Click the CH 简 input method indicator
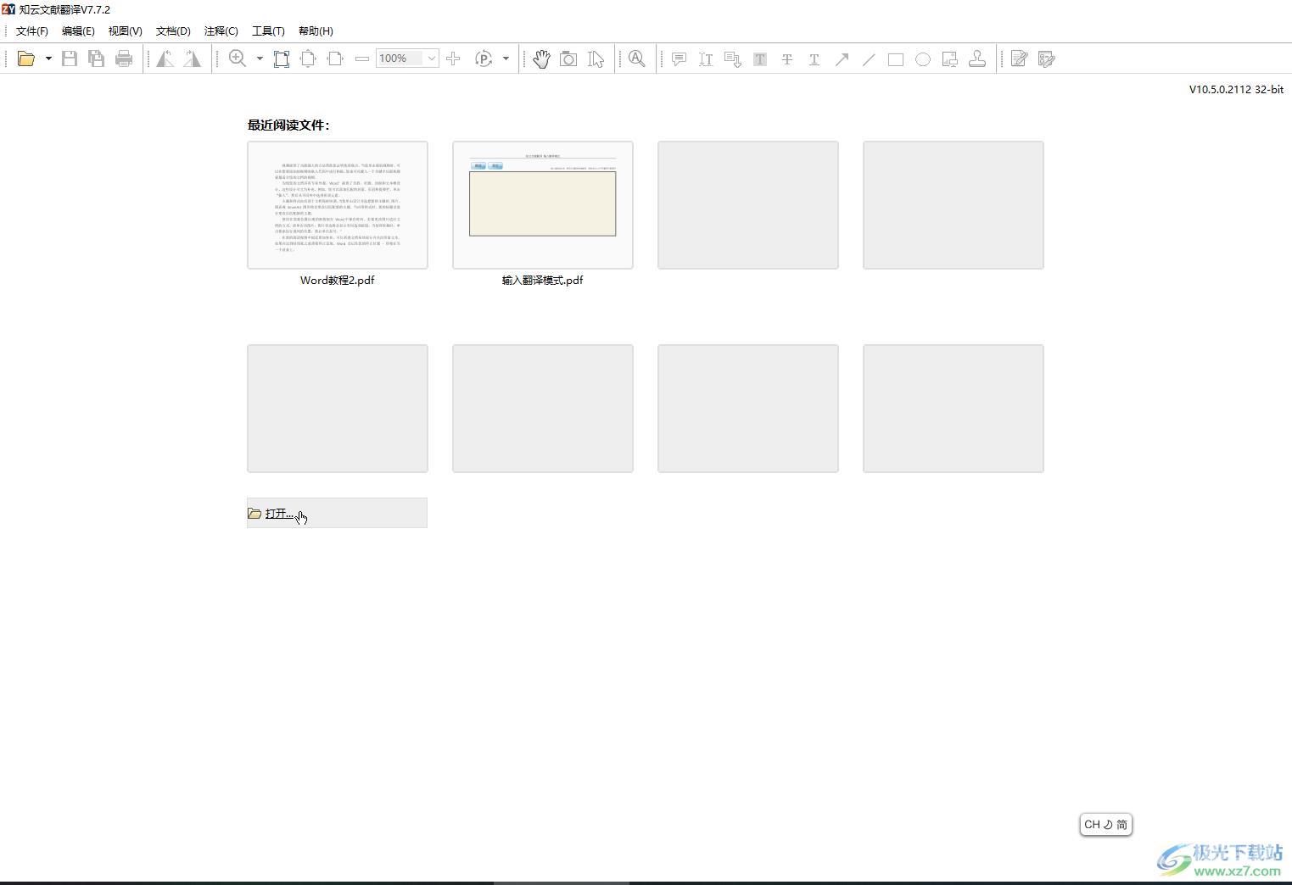The width and height of the screenshot is (1292, 885). click(1106, 824)
